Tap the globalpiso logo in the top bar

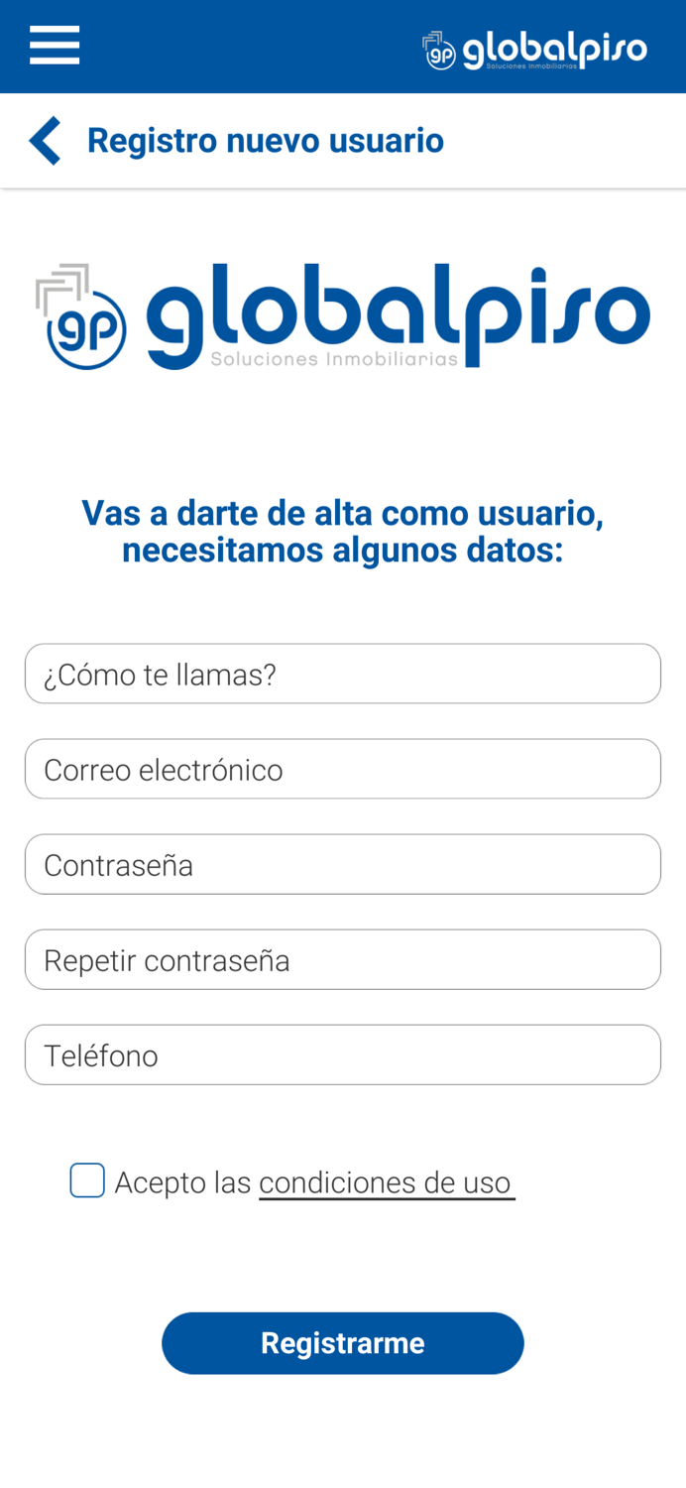[x=535, y=46]
